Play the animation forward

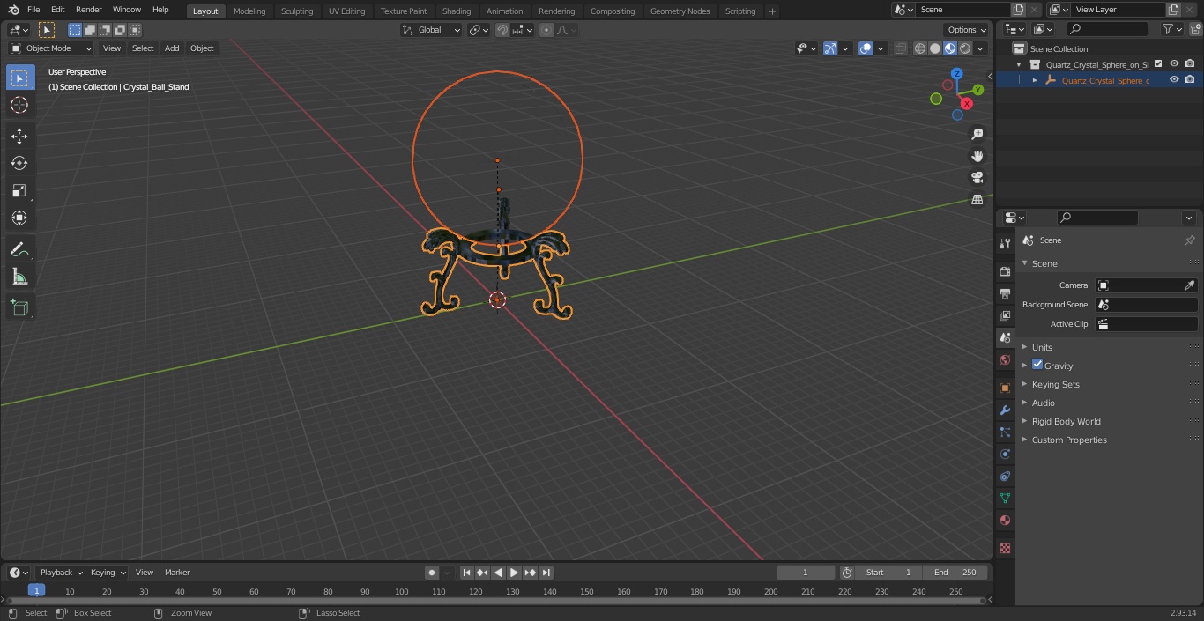tap(514, 573)
